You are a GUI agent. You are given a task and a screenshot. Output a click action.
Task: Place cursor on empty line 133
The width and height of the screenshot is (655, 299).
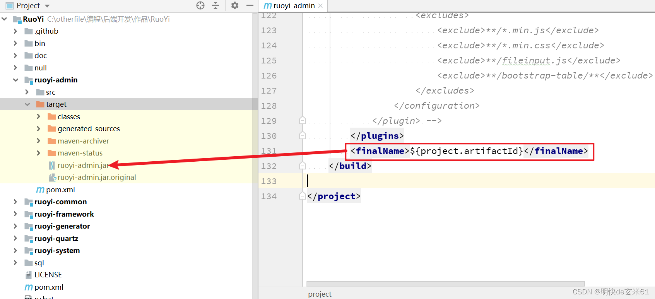coord(479,181)
